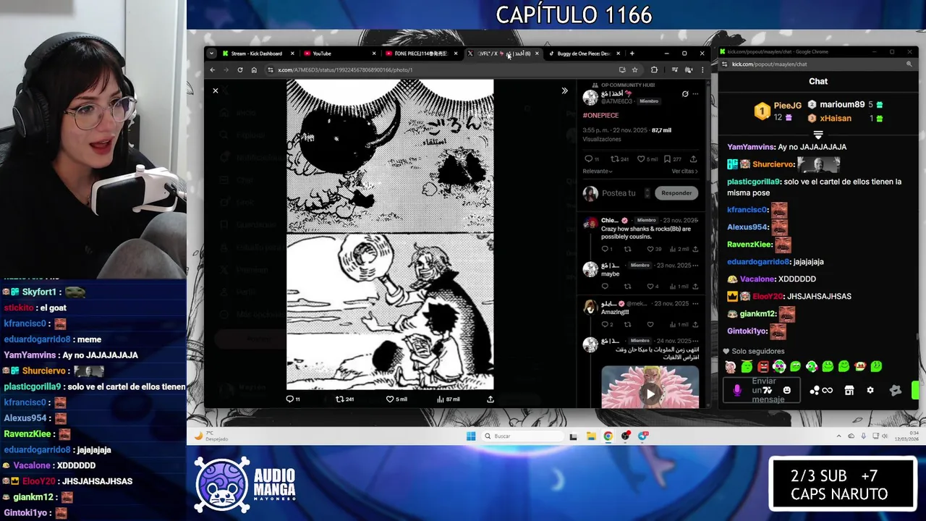926x521 pixels.
Task: Click plasticgorilla9 username in Kick chat
Action: (753, 182)
